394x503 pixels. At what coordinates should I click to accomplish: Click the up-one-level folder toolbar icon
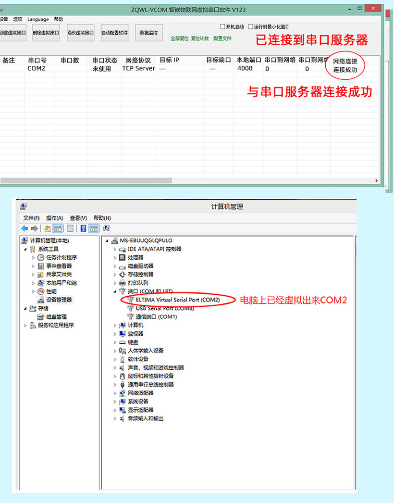click(x=48, y=228)
